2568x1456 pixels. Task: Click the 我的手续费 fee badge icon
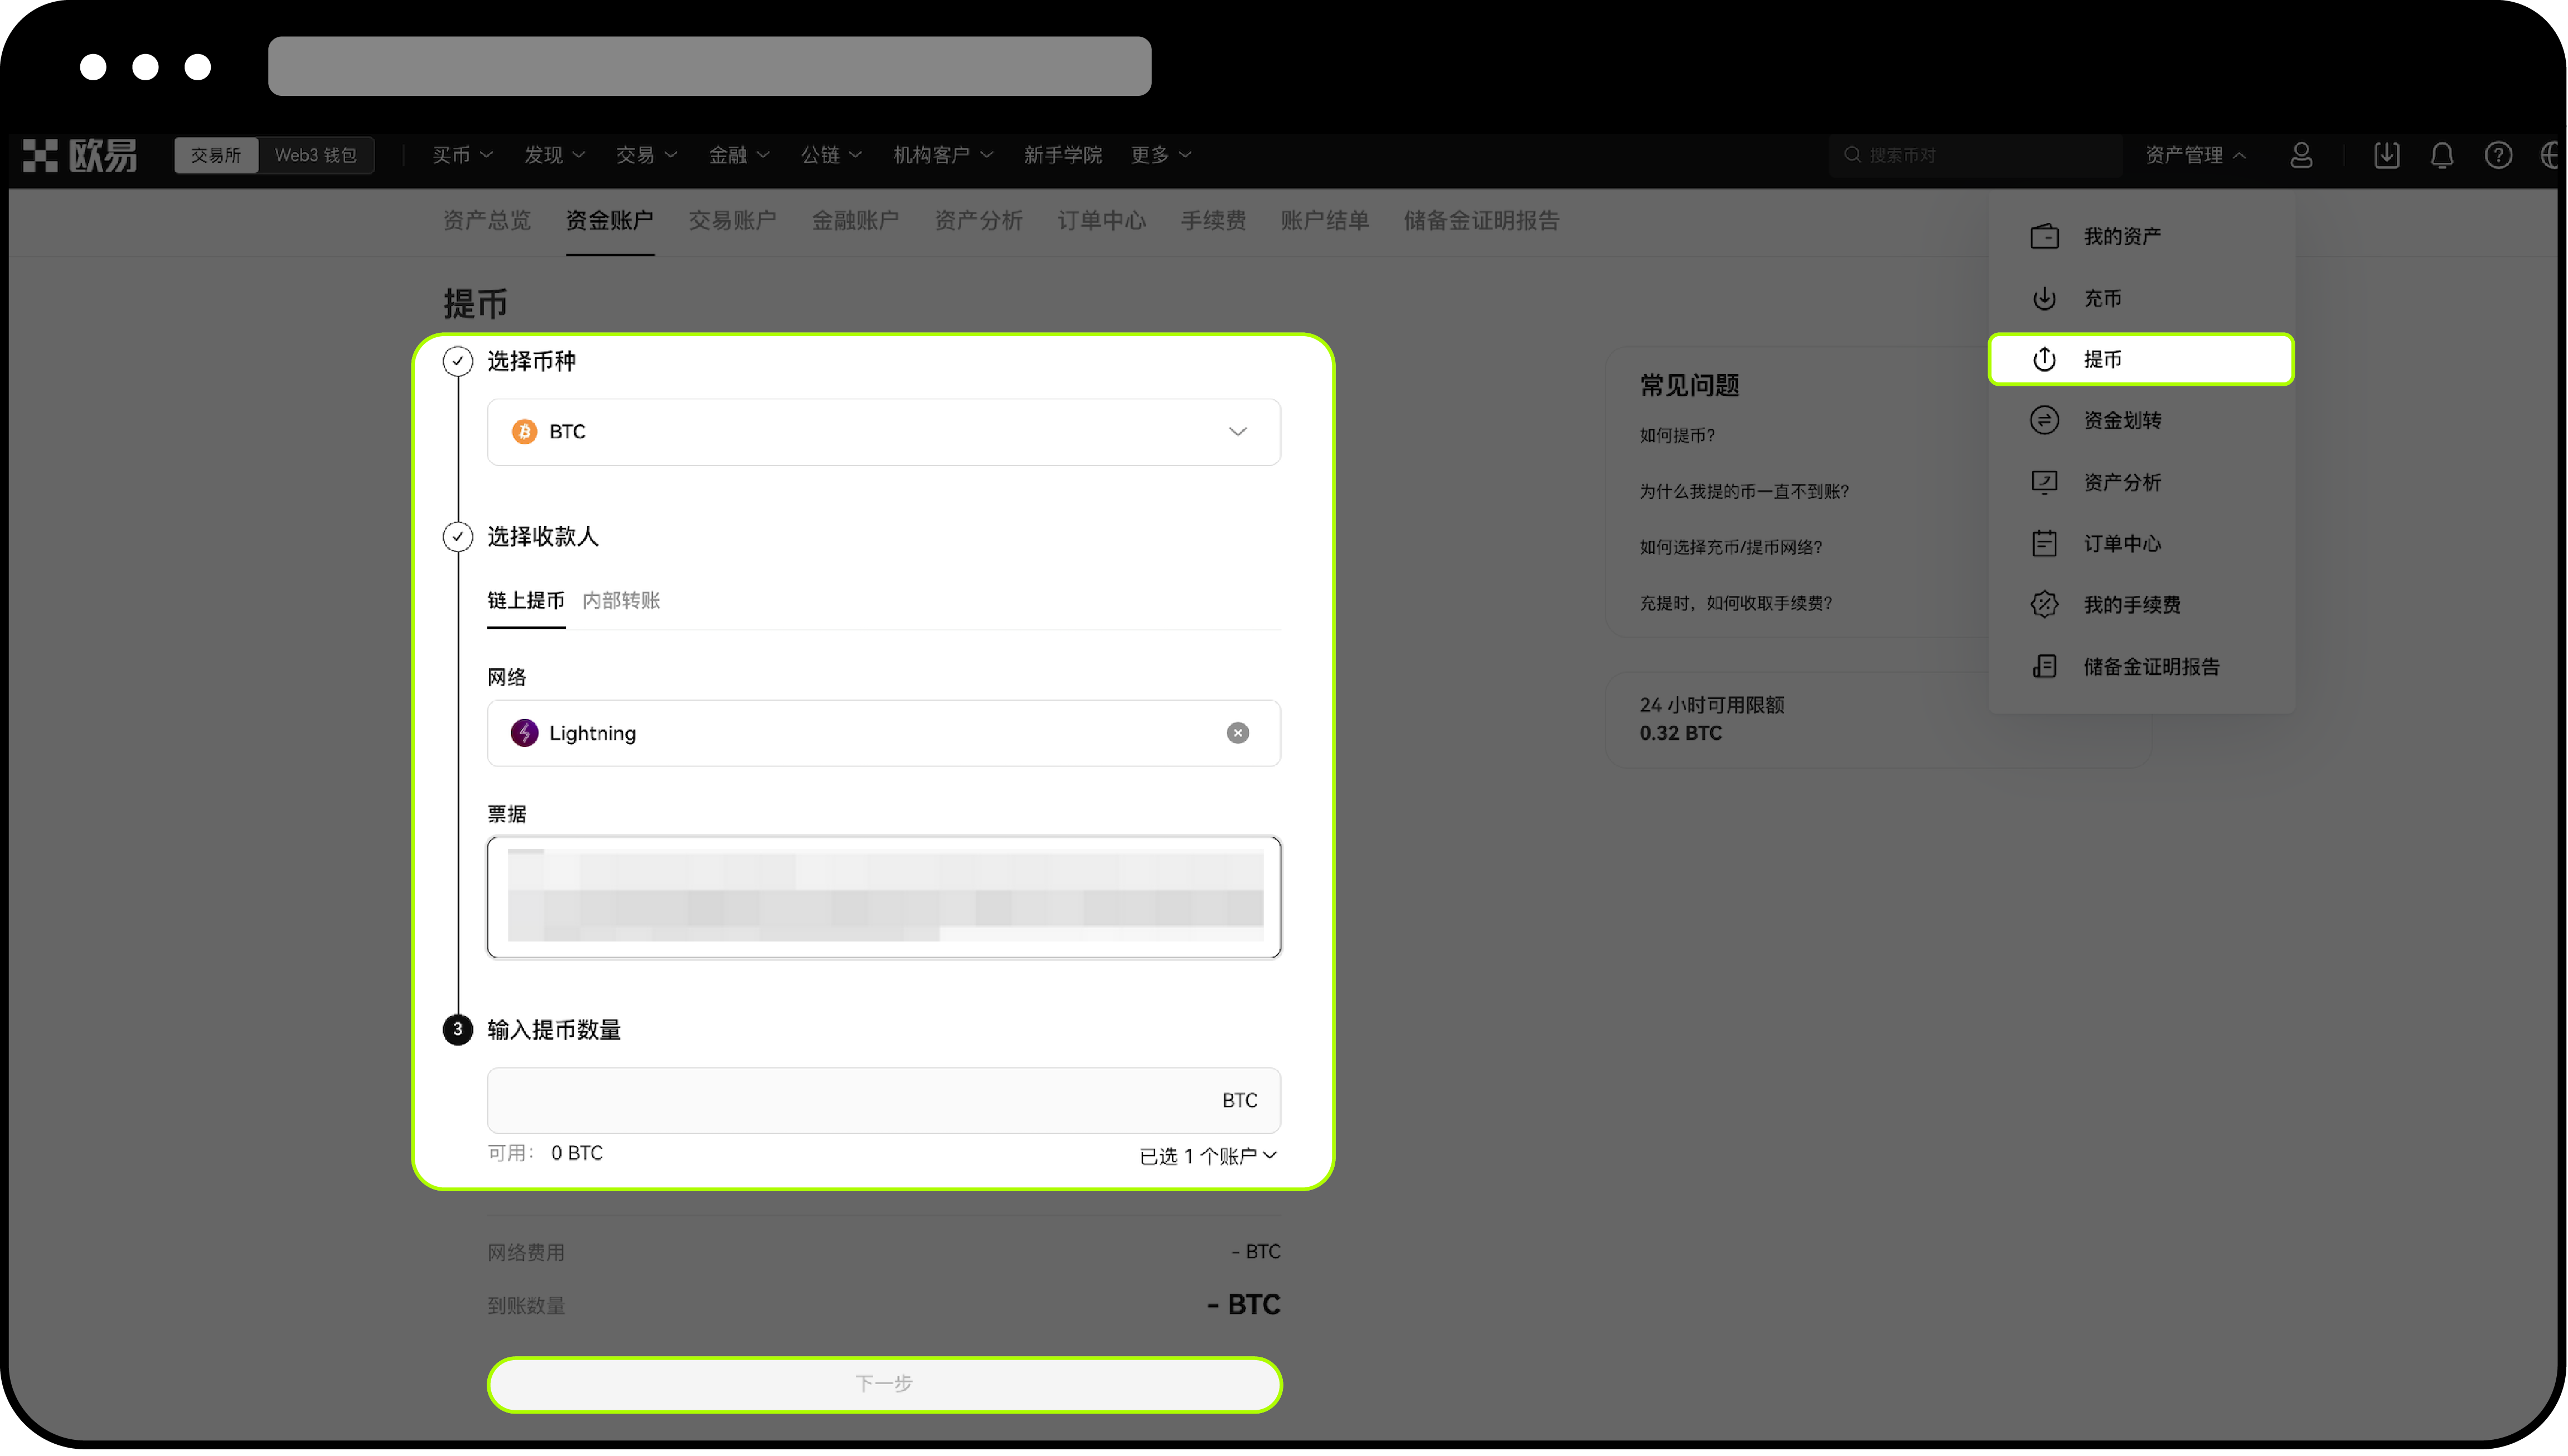[x=2044, y=604]
